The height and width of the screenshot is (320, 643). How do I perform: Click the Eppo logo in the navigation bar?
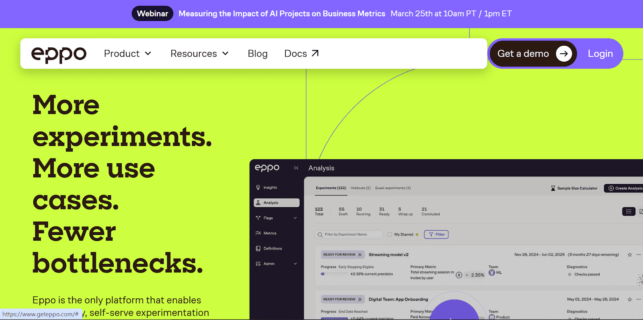tap(59, 54)
